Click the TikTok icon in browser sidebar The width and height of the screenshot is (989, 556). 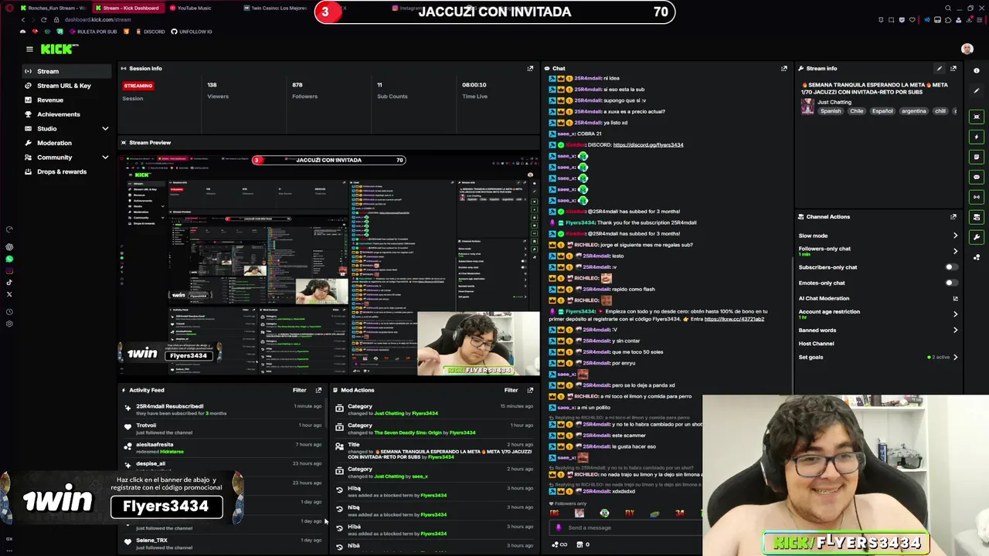pyautogui.click(x=9, y=283)
